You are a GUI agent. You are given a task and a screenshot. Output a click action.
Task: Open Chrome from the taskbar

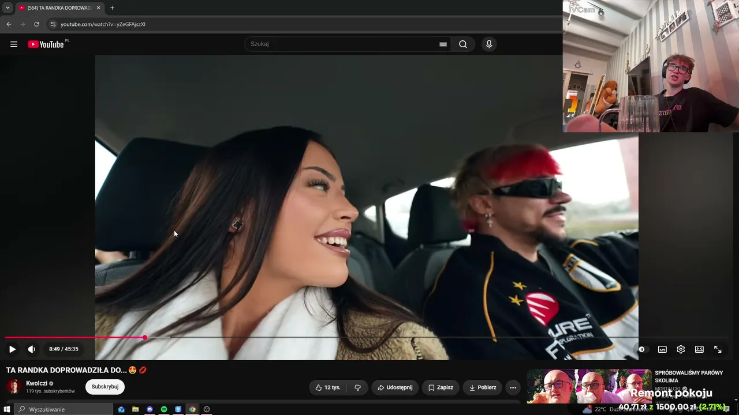192,409
